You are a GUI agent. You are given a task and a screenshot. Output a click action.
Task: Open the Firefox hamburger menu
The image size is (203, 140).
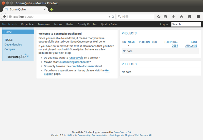[198, 16]
